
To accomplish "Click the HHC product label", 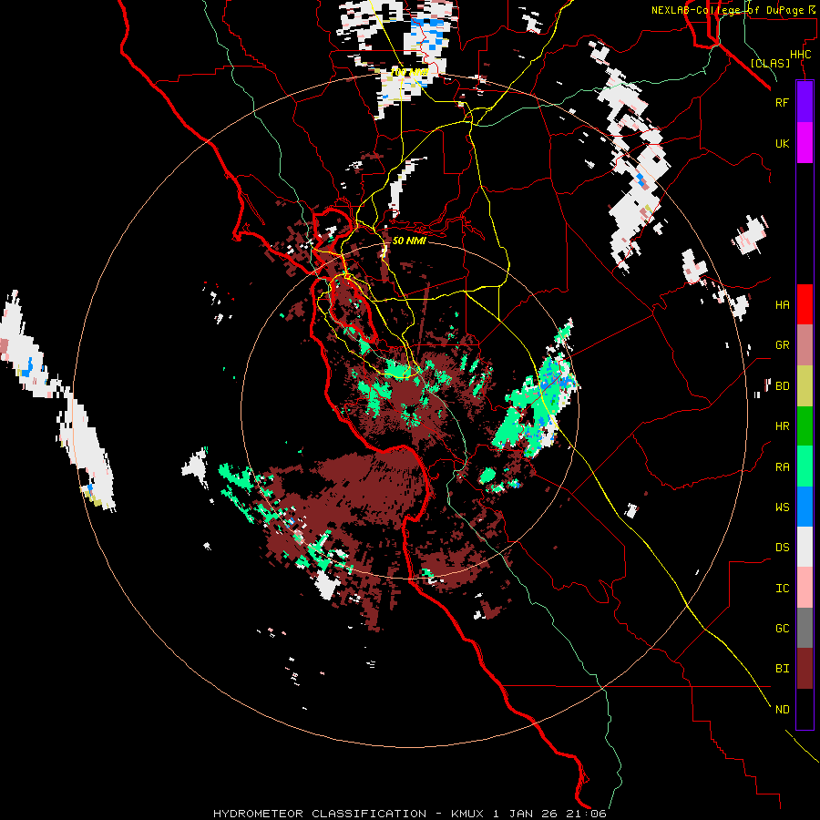I will coord(801,55).
